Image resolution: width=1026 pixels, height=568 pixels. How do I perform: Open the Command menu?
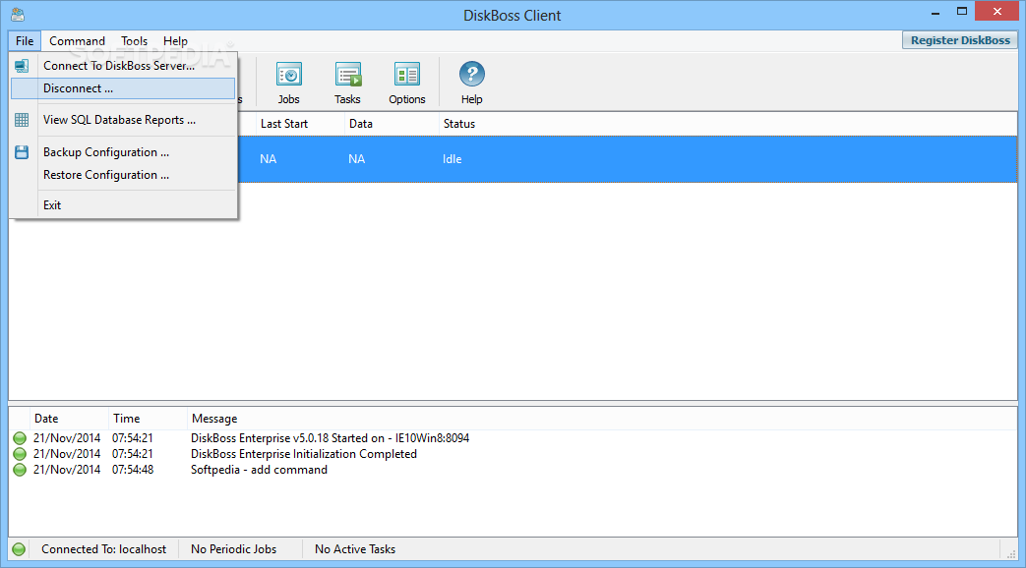click(x=77, y=40)
